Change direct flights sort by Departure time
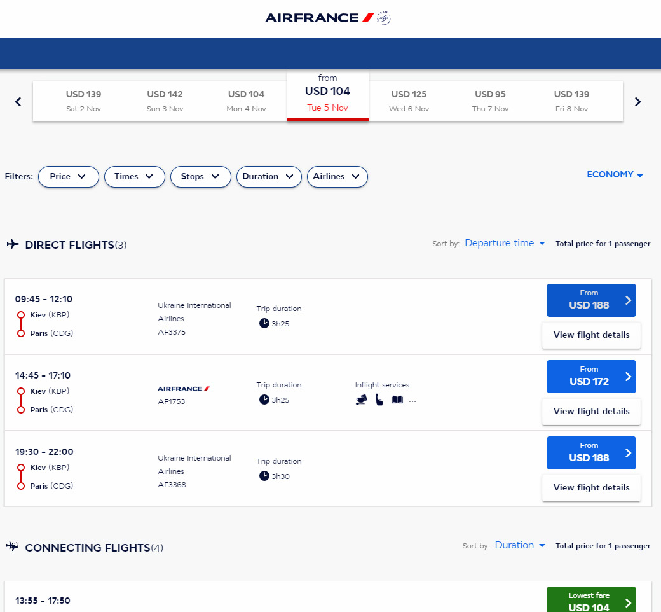Viewport: 661px width, 612px height. [x=505, y=243]
